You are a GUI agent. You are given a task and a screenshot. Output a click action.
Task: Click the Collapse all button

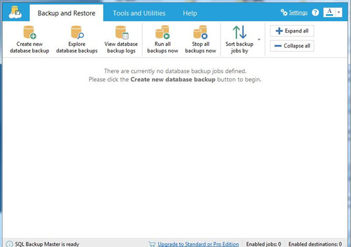click(x=292, y=46)
